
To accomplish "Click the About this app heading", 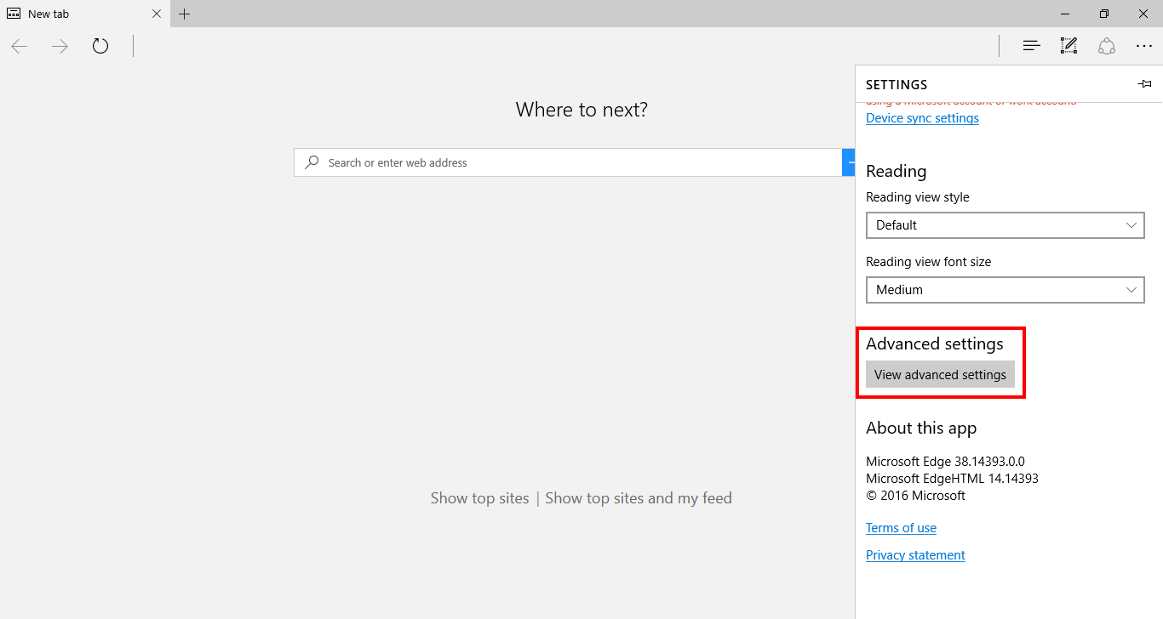I will (x=921, y=429).
